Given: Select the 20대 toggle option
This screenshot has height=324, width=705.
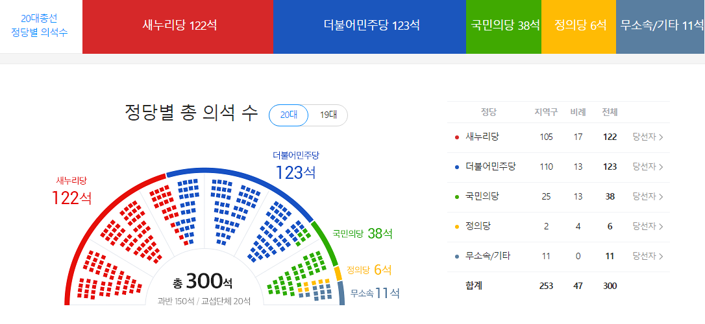Looking at the screenshot, I should (289, 115).
